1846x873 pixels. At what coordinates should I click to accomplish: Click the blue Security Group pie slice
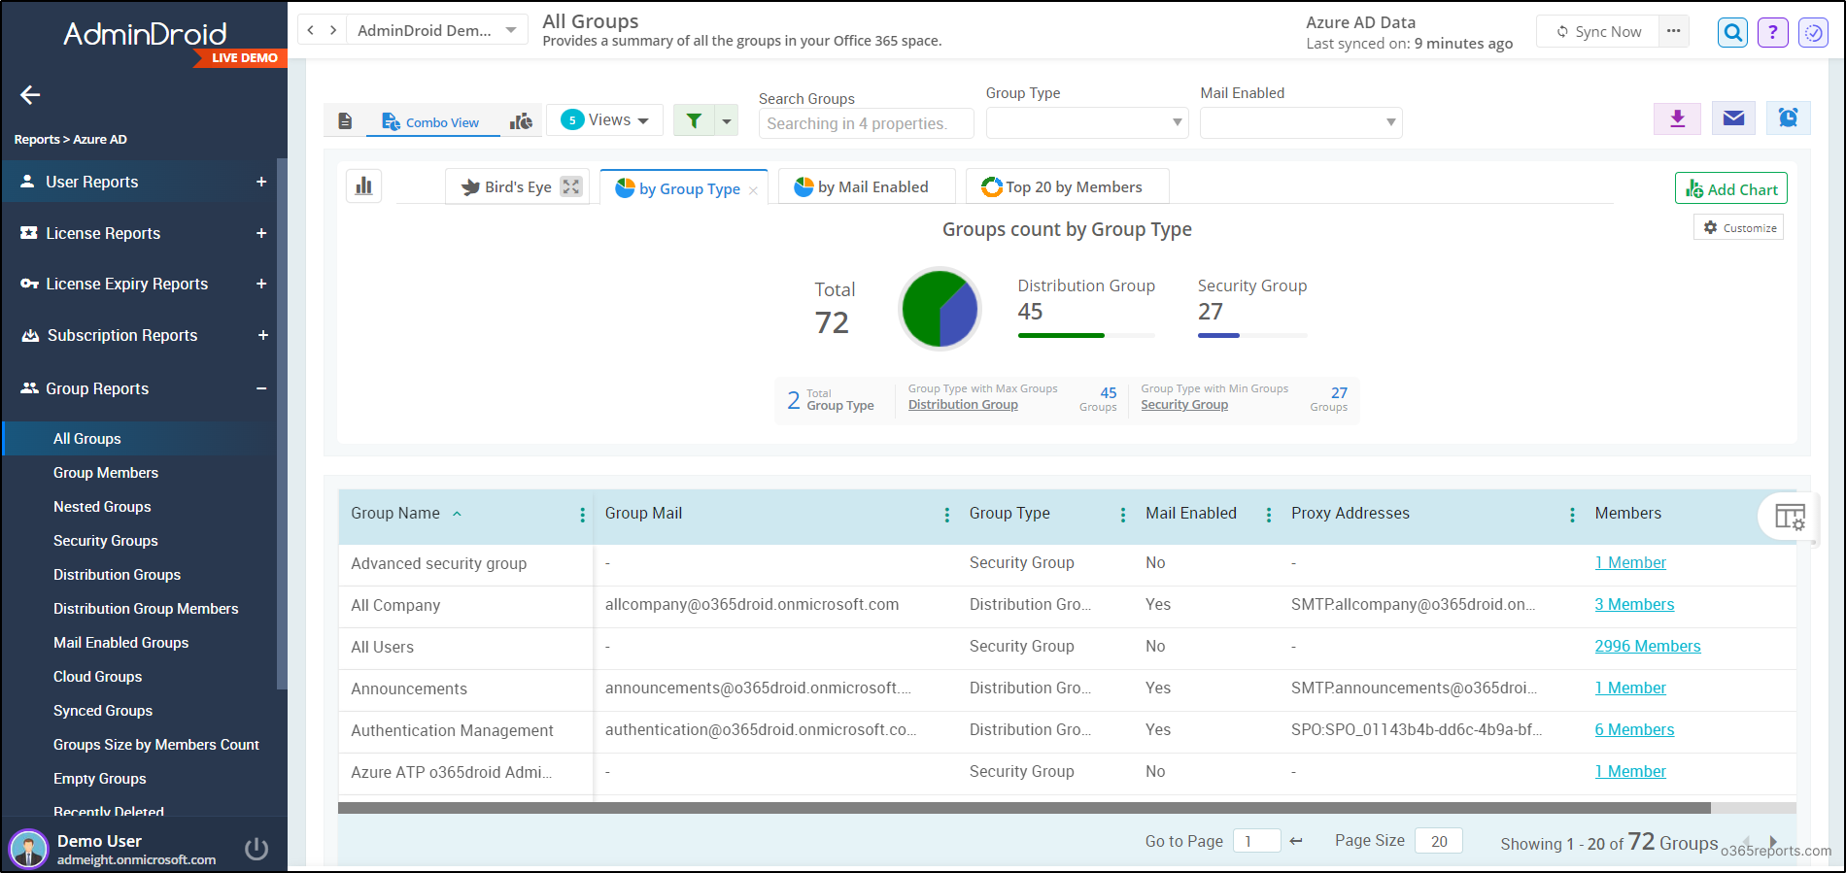point(960,314)
